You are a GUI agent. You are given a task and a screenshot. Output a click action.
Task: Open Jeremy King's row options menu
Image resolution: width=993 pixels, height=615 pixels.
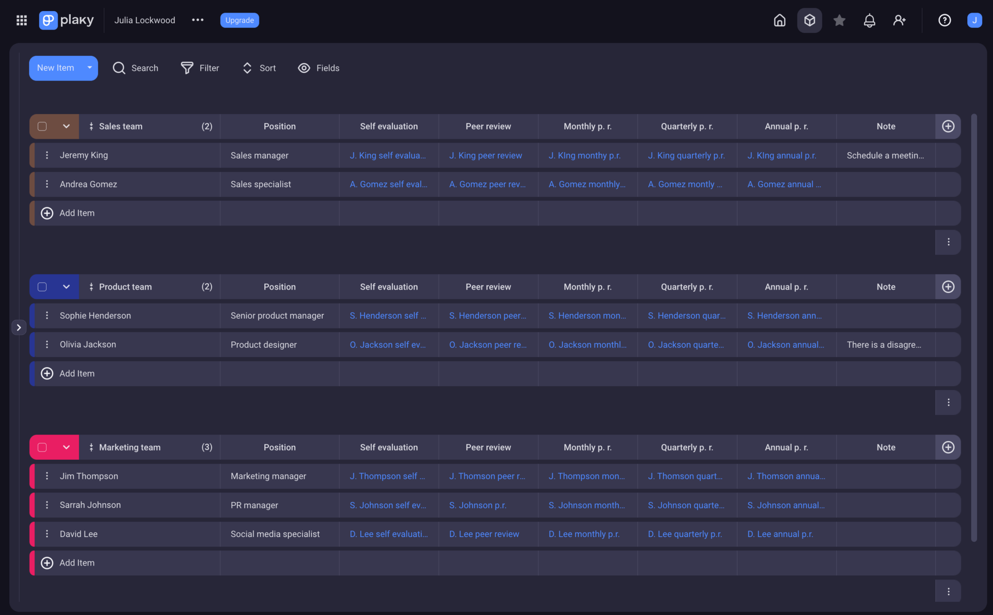coord(47,155)
